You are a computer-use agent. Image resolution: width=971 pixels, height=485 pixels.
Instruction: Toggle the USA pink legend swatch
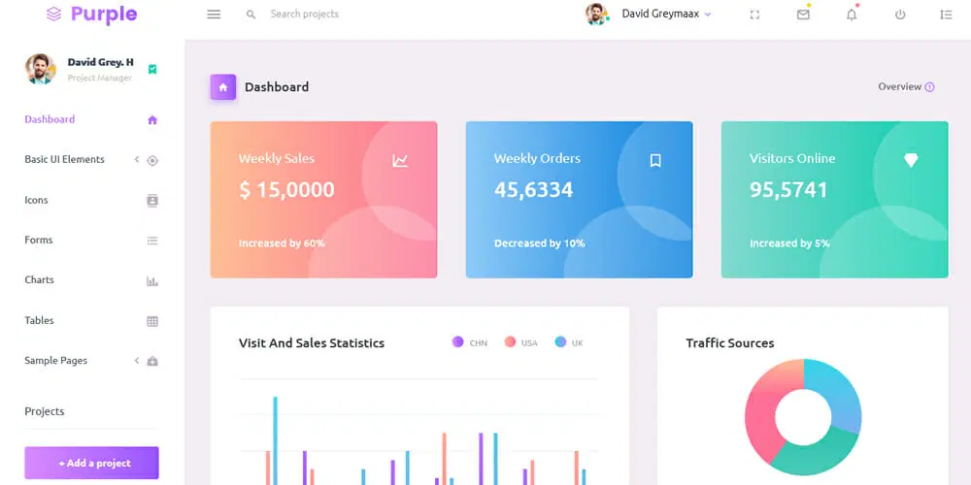tap(510, 341)
